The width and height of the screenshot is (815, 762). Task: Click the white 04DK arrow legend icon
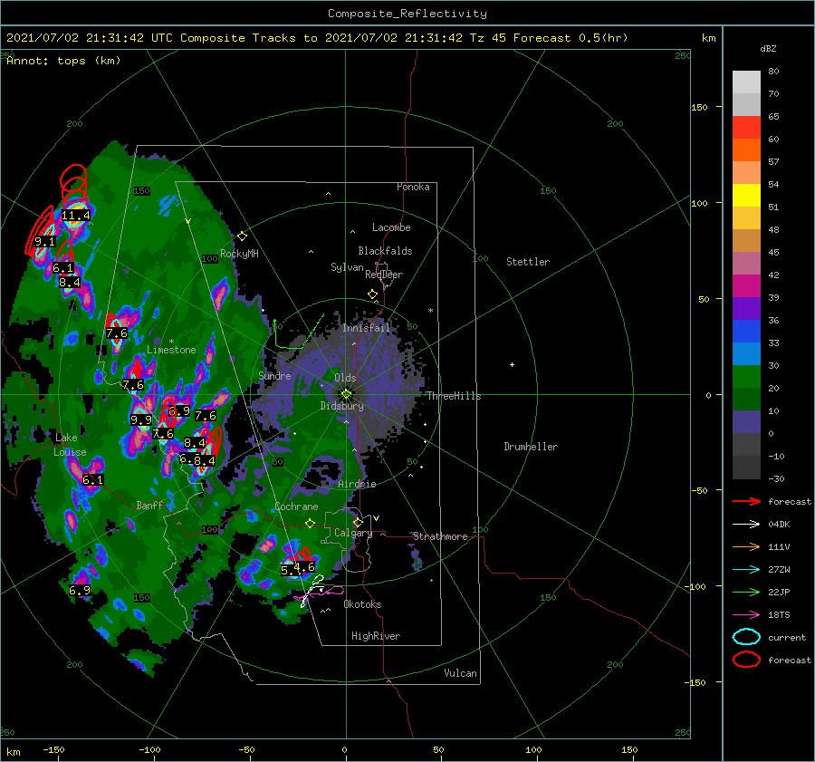746,525
